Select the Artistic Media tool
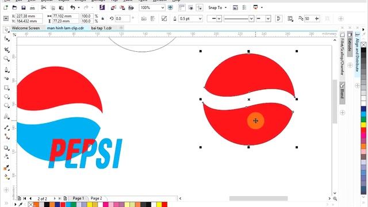The width and height of the screenshot is (368, 207). coord(6,78)
